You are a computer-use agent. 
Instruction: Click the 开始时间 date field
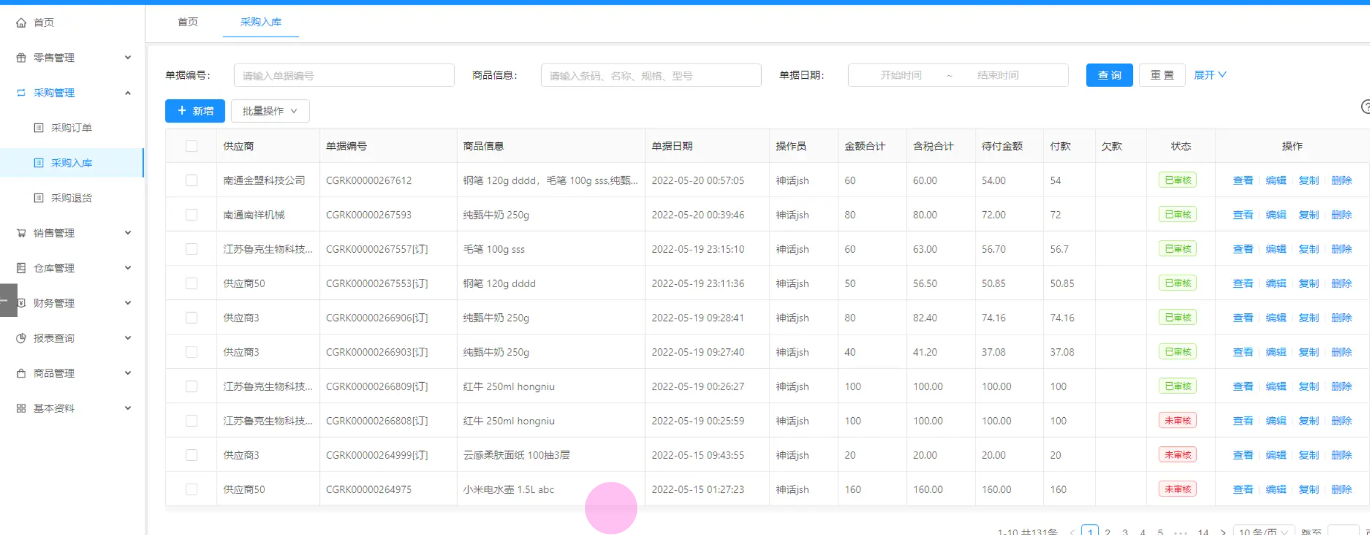(901, 75)
